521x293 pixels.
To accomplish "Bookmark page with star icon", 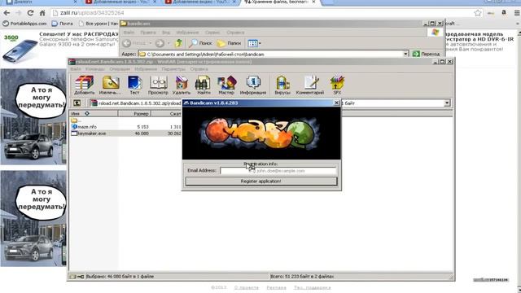I will point(478,13).
